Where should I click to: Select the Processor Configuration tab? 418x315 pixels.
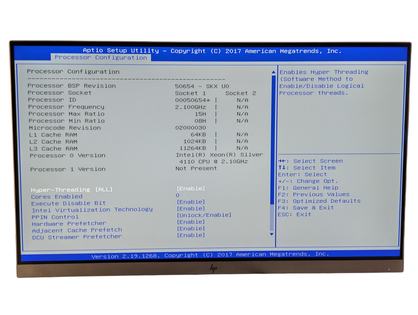[x=101, y=58]
